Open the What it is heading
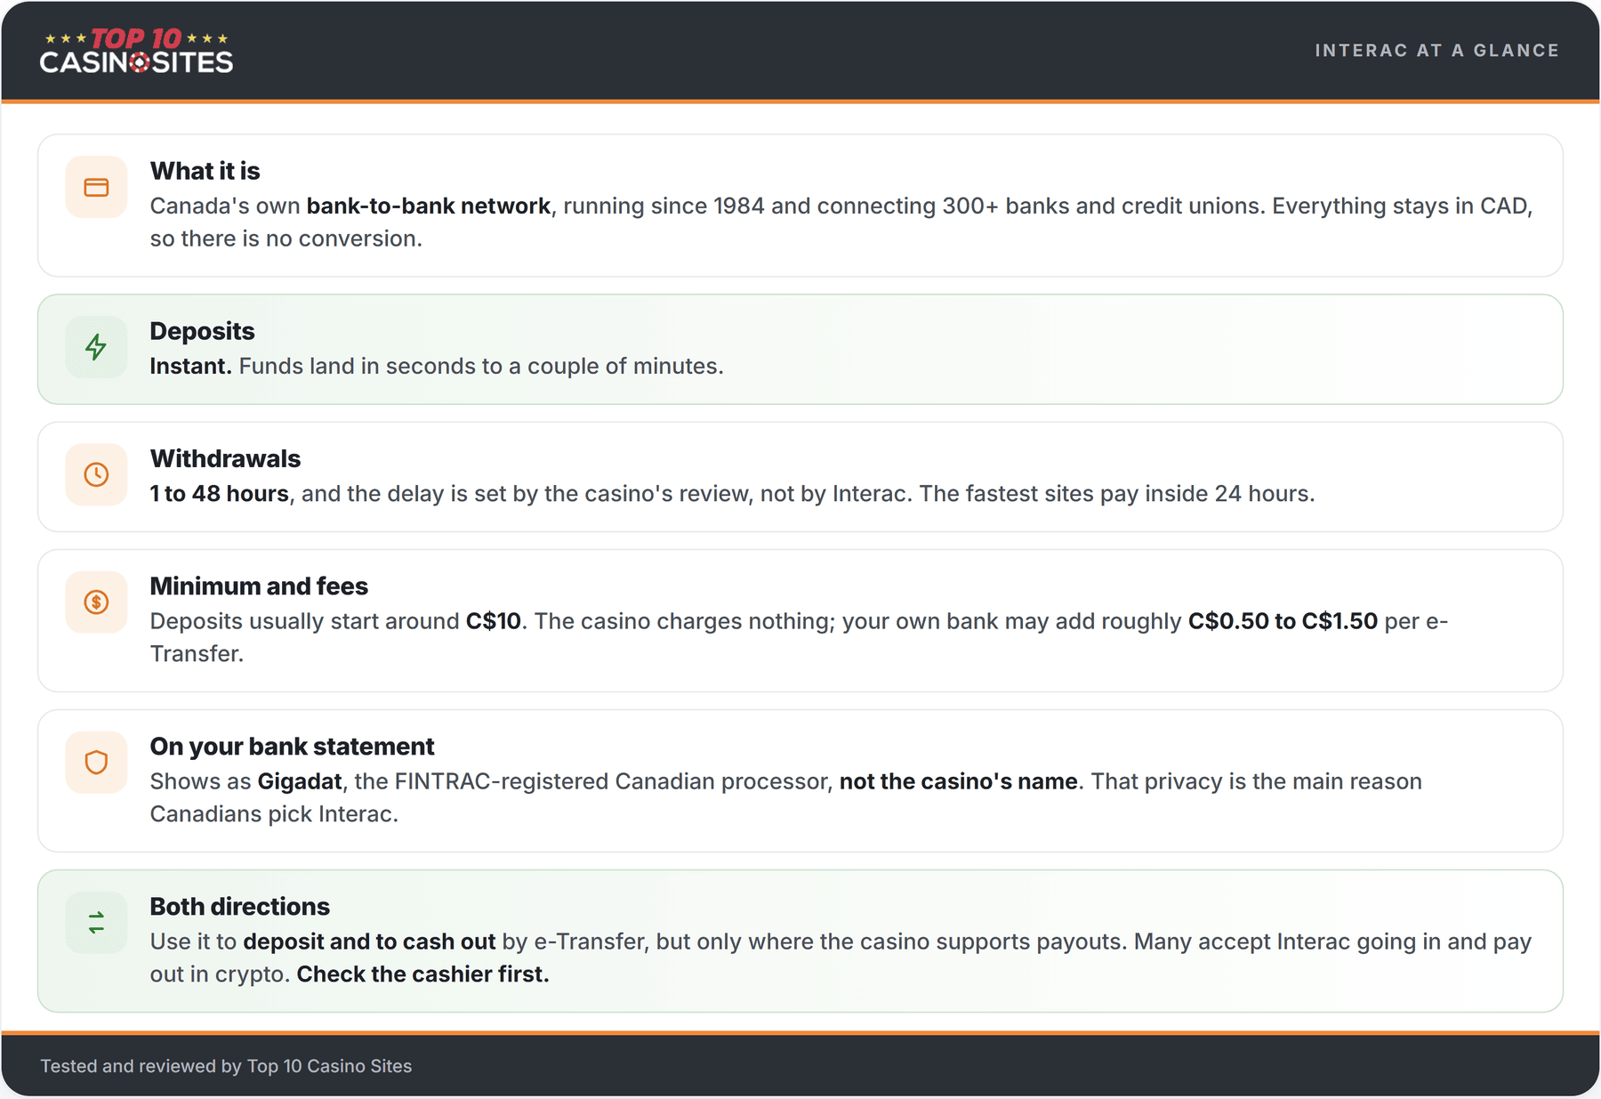This screenshot has width=1601, height=1099. coord(205,171)
